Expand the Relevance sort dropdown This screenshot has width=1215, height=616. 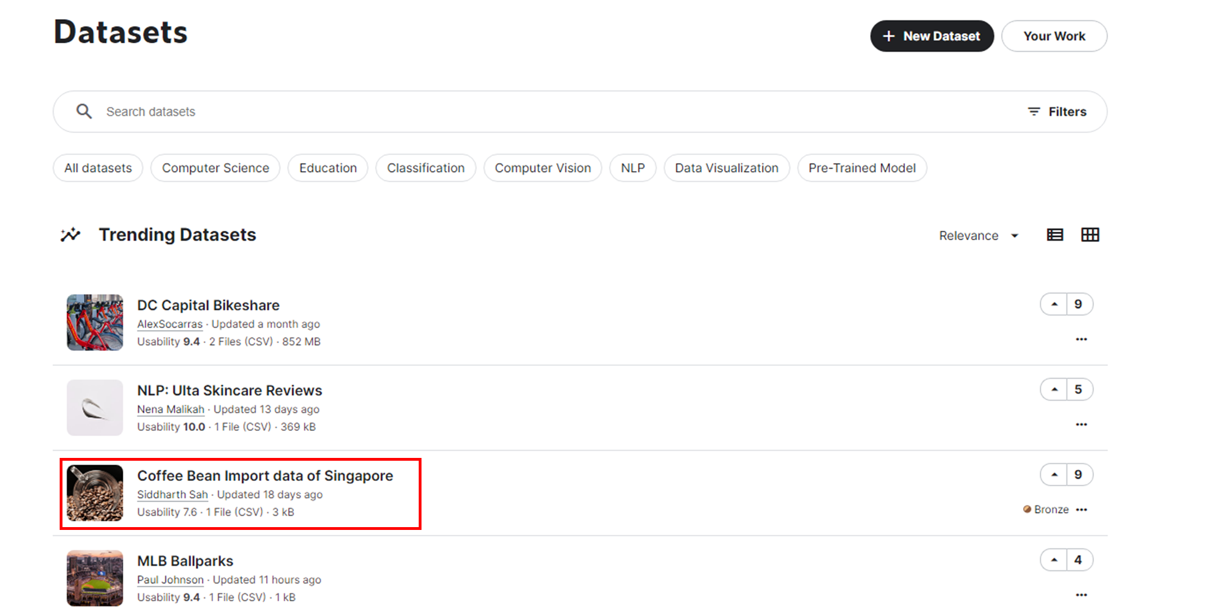coord(979,236)
